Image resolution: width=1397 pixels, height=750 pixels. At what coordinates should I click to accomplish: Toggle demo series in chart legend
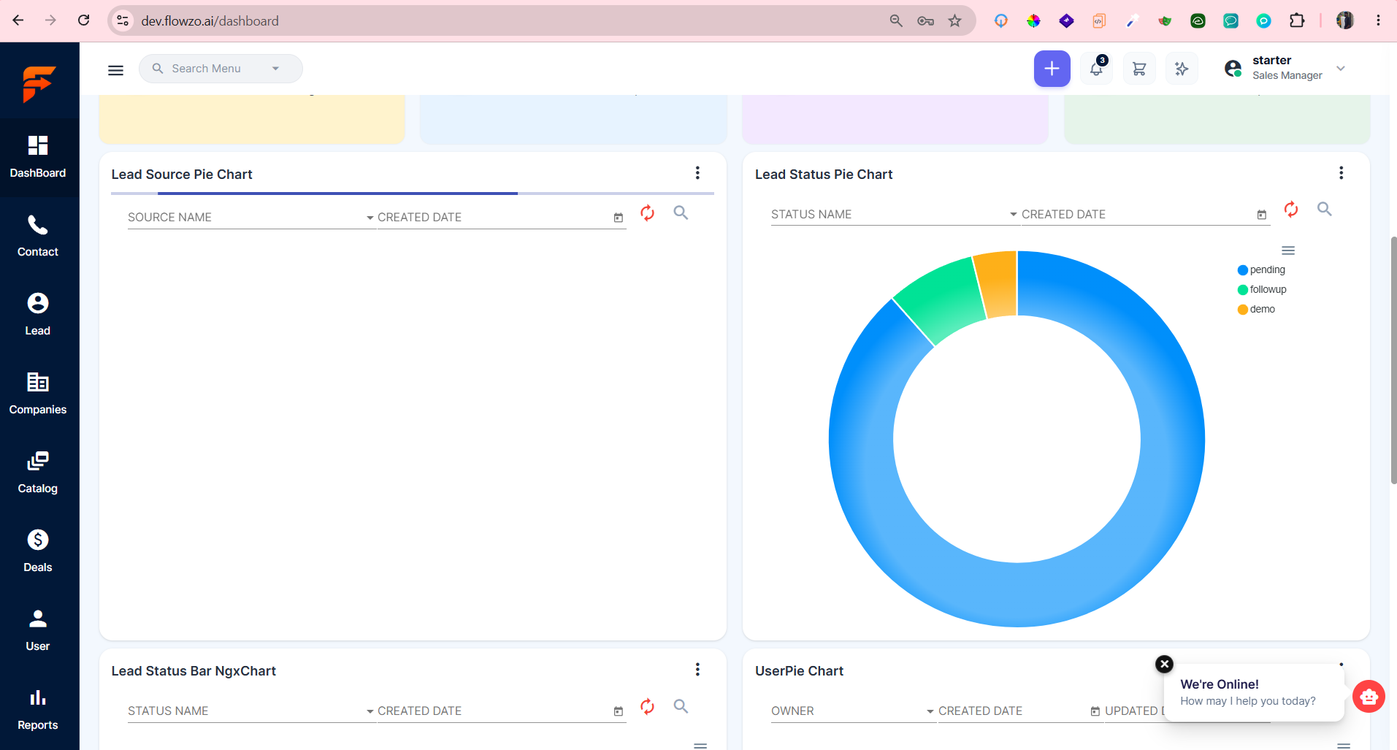click(1256, 310)
